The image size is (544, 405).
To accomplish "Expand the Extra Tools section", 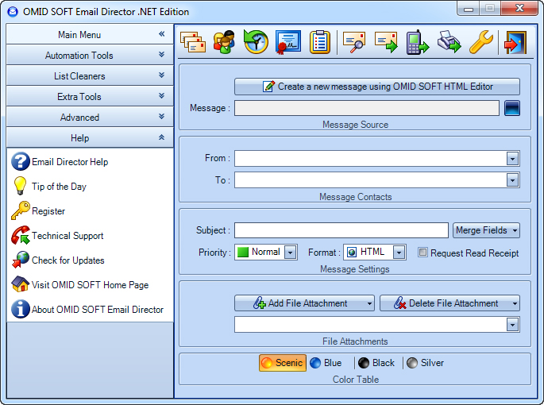I will pyautogui.click(x=90, y=96).
